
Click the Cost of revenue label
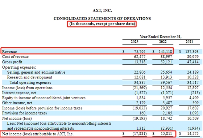(x=15, y=57)
